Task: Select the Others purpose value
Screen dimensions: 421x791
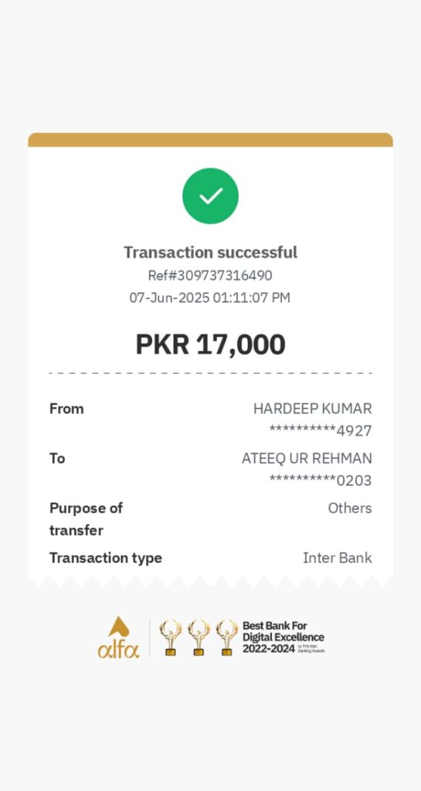Action: pos(350,508)
